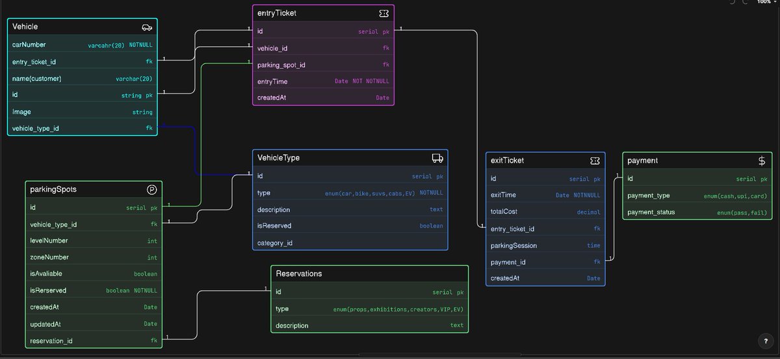The image size is (780, 359).
Task: Click the parking P icon on parkingSpots
Action: (152, 189)
